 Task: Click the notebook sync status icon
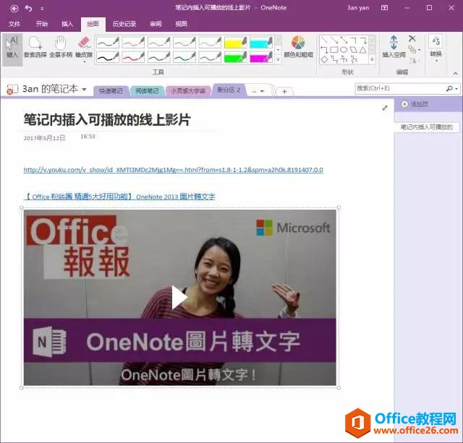(12, 89)
